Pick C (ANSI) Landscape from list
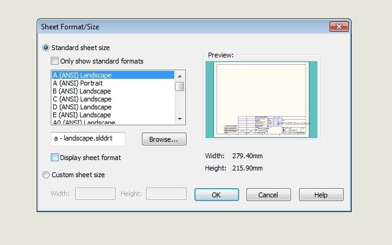 [82, 99]
